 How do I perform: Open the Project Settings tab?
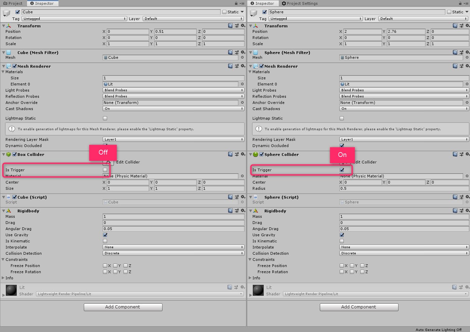pyautogui.click(x=300, y=3)
